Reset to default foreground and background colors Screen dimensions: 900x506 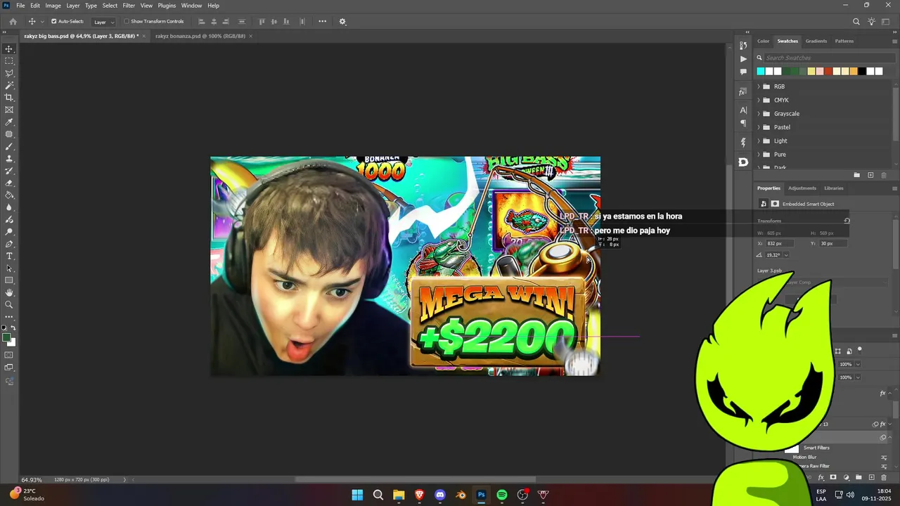4,328
